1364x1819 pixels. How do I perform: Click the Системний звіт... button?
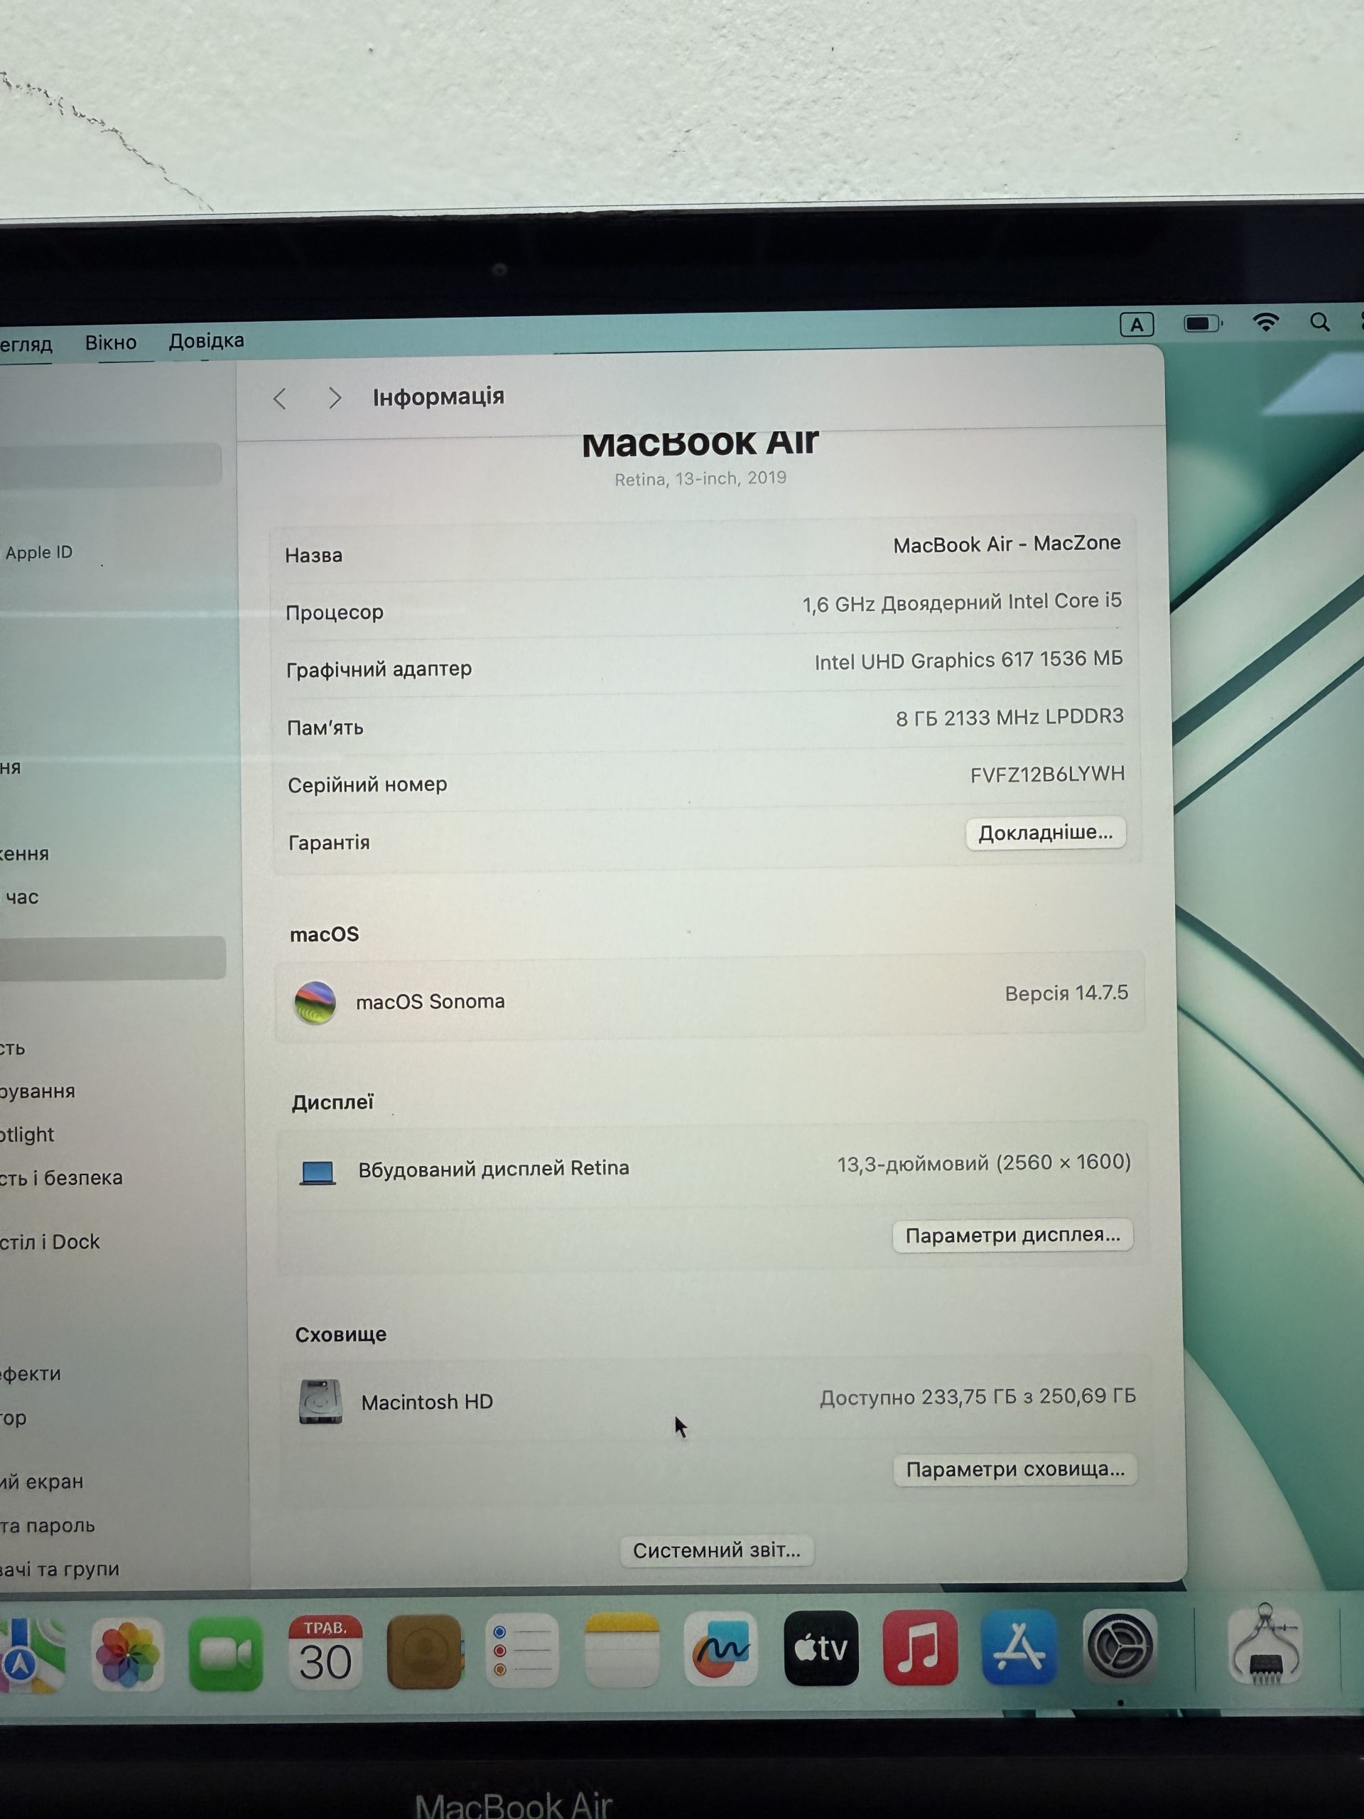pos(717,1550)
